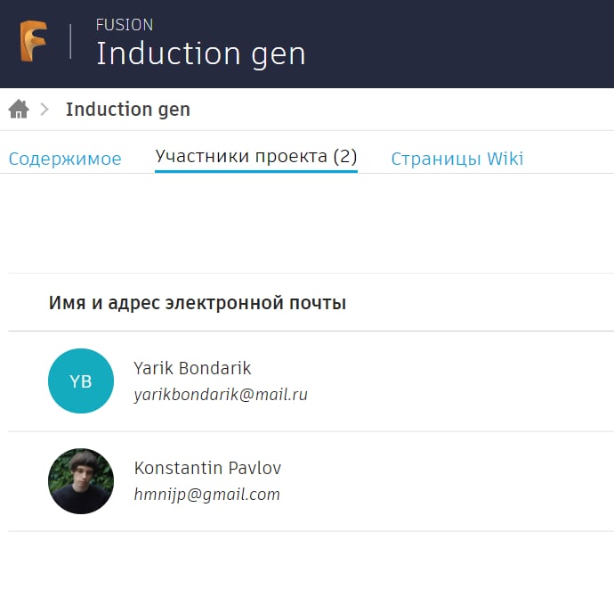Select Konstantin Pavlov member name
Viewport: 614px width, 614px height.
tap(207, 468)
